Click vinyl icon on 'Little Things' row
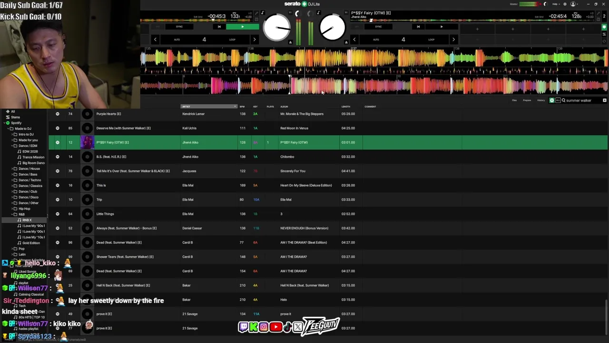 (87, 214)
